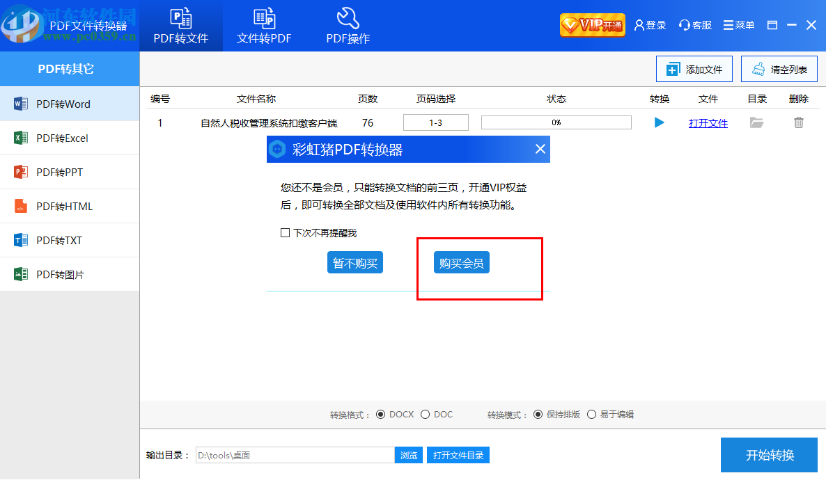Viewport: 826px width, 480px height.
Task: Click the 页码选择 column header
Action: [x=436, y=99]
